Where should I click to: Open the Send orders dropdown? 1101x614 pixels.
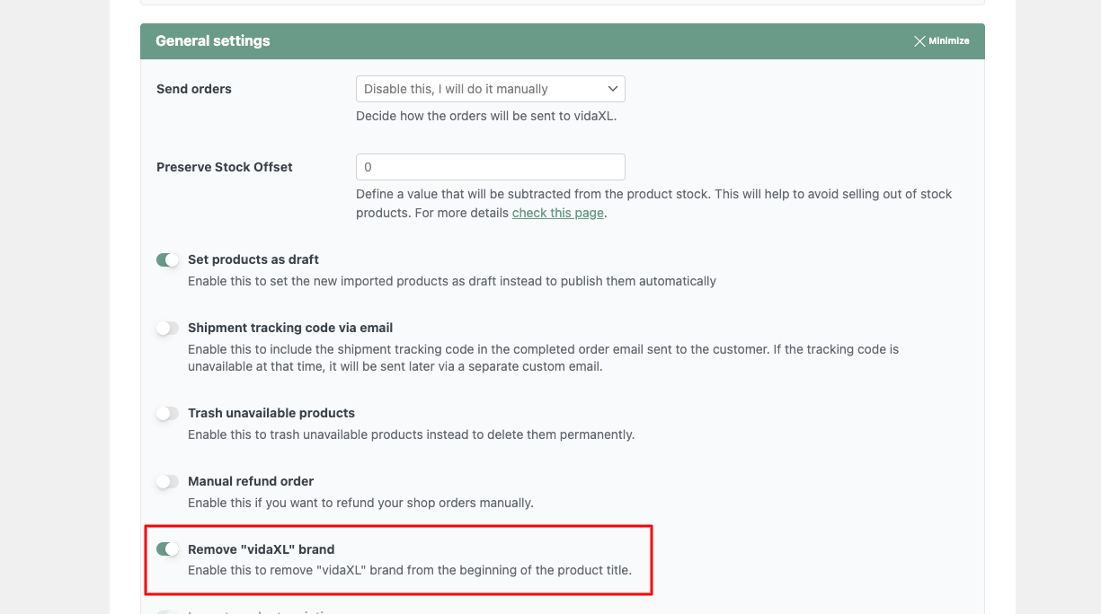pos(491,89)
